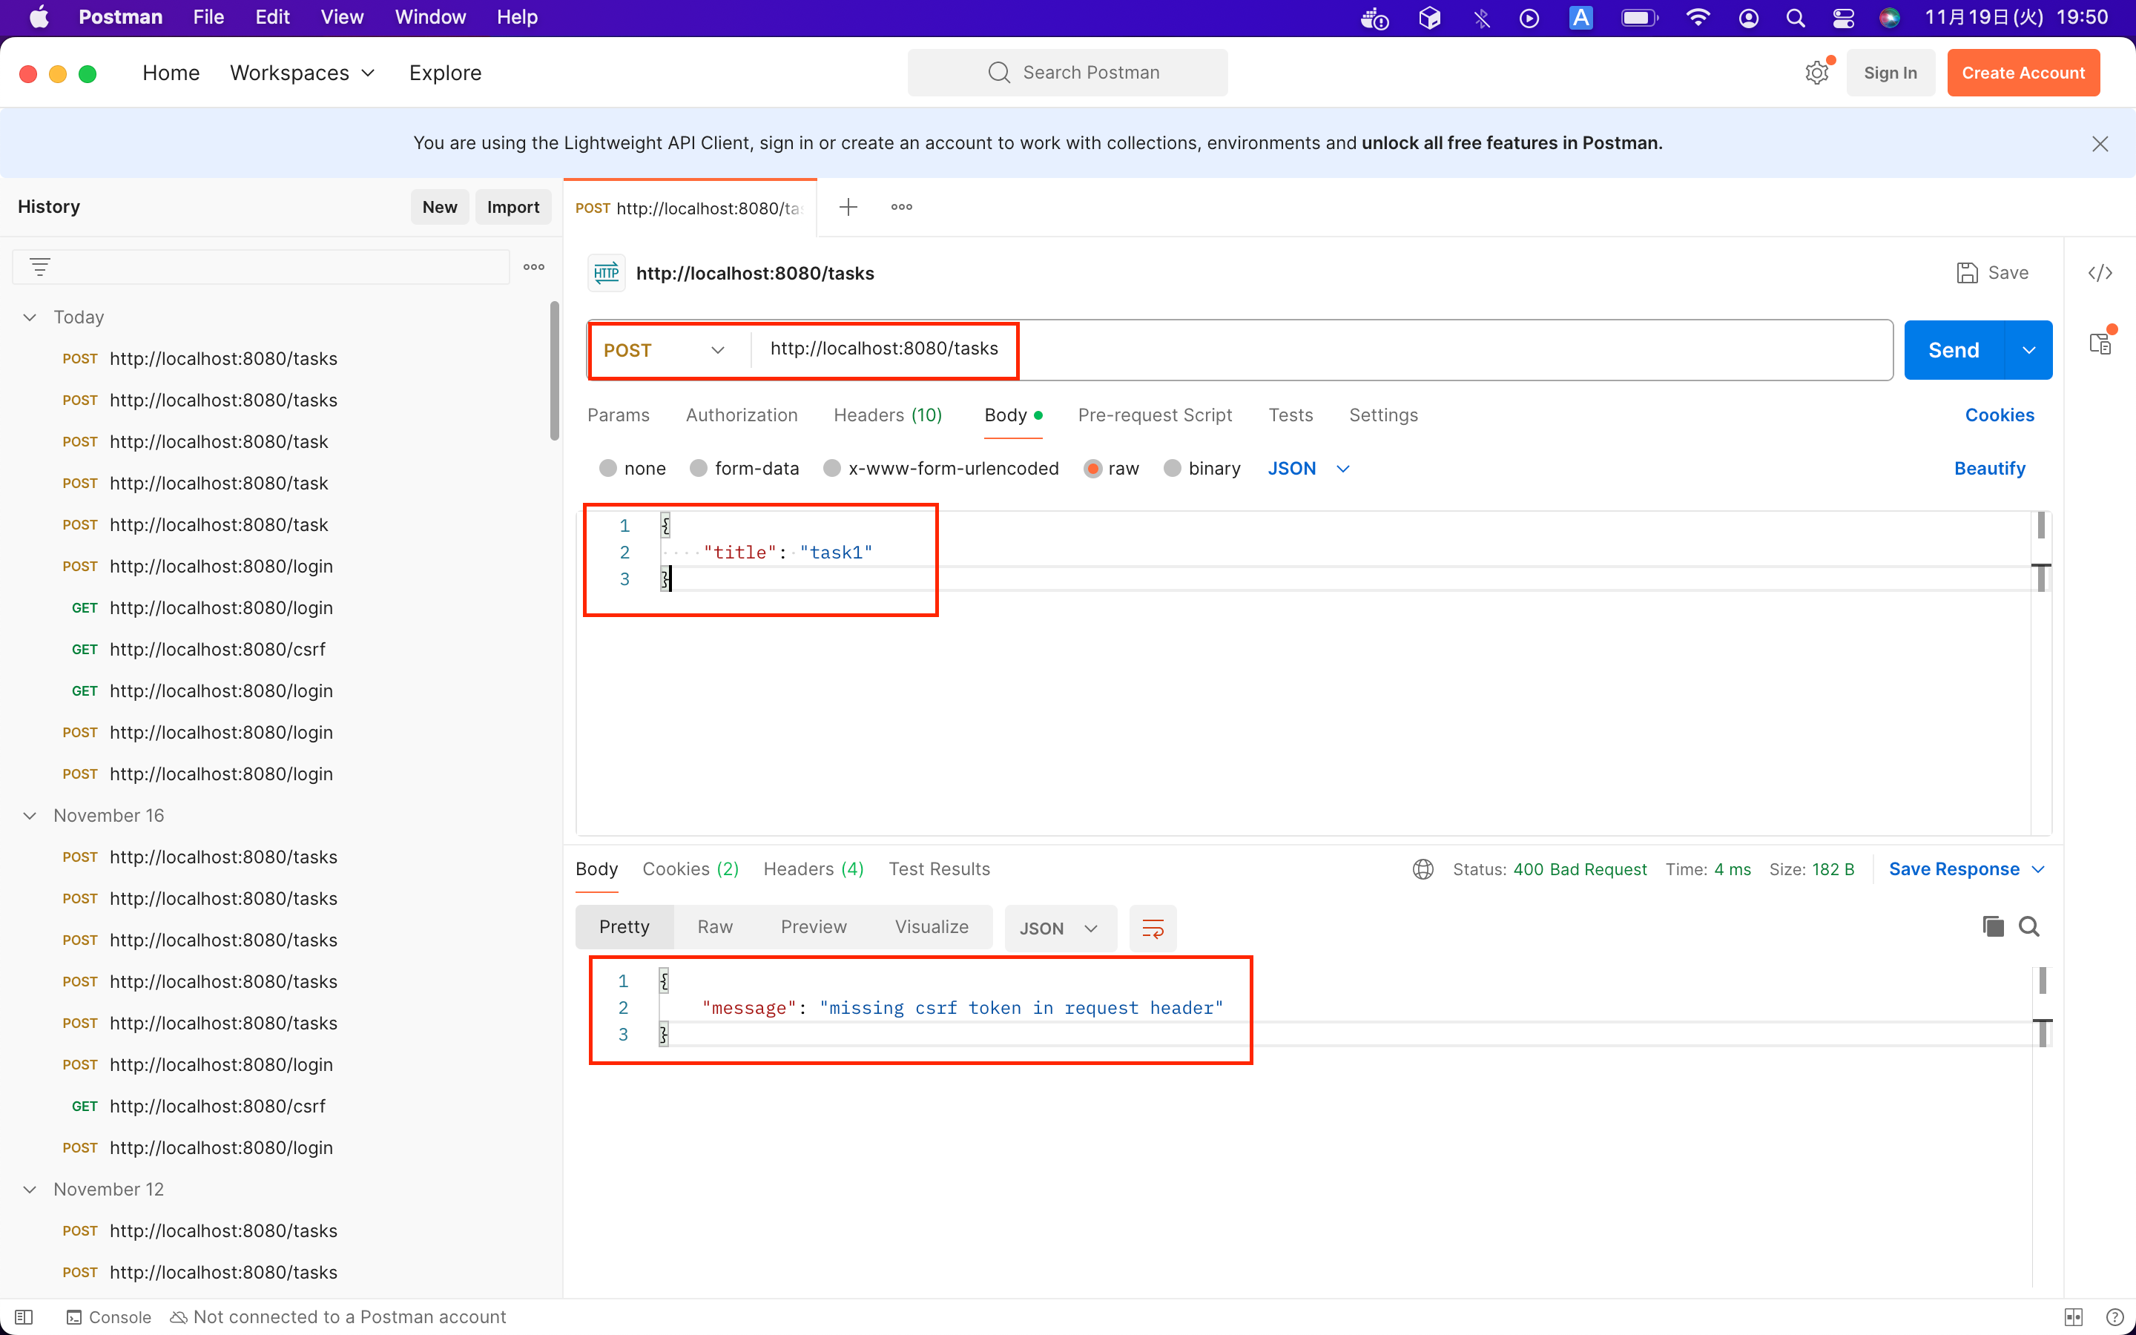This screenshot has width=2136, height=1335.
Task: Open a new request tab with plus icon
Action: (848, 208)
